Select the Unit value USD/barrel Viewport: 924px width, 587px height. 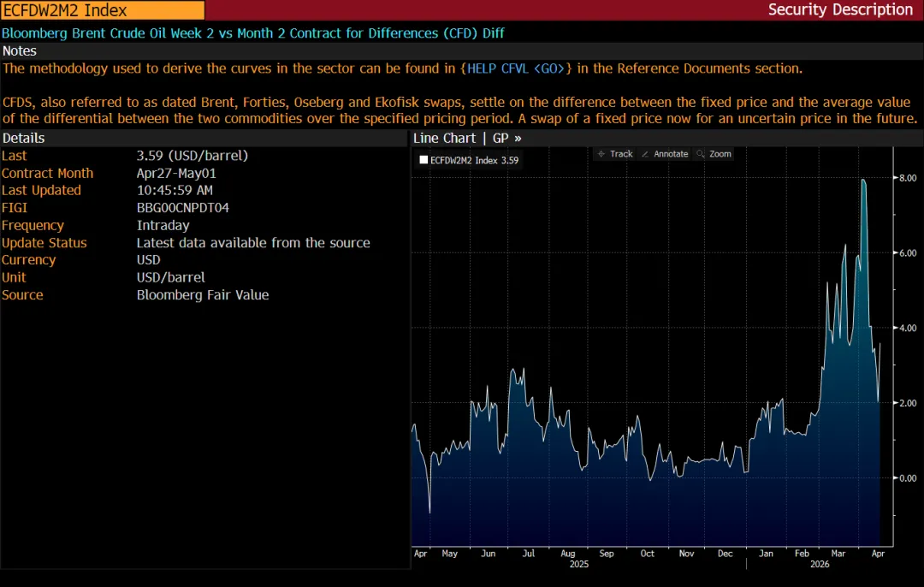coord(171,277)
